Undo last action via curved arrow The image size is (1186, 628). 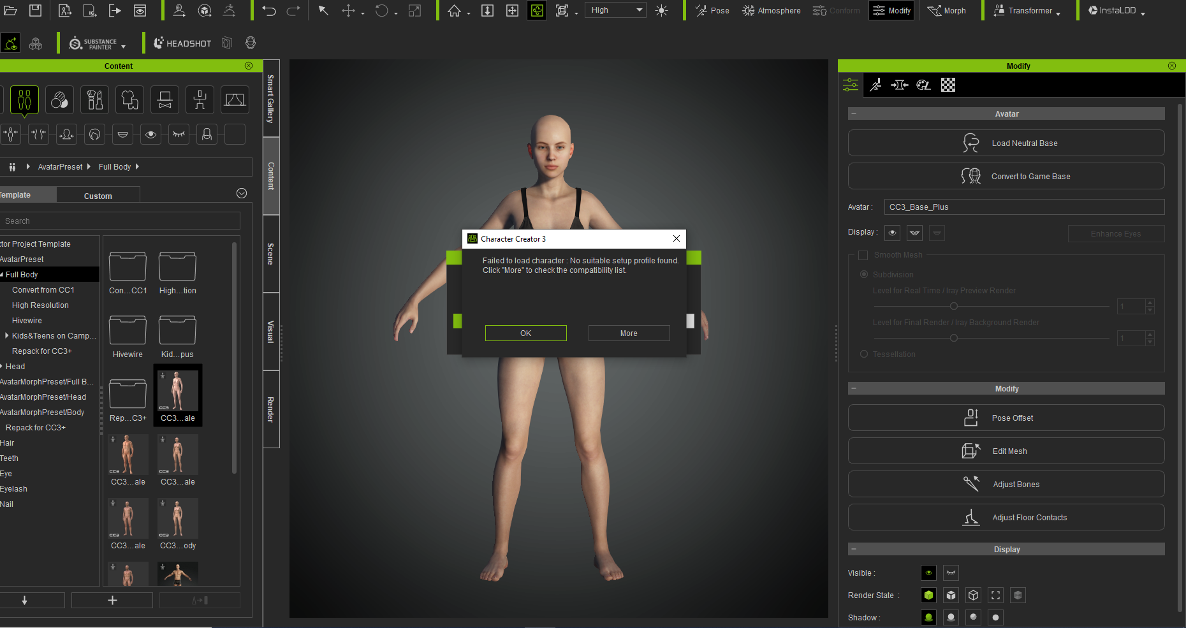point(268,10)
